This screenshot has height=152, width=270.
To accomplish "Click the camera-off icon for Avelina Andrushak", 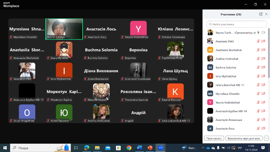I will coord(263,59).
